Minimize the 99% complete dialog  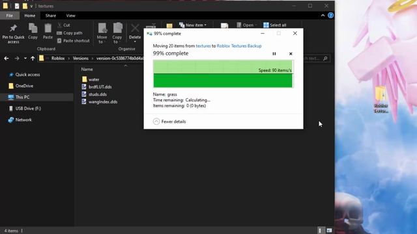[x=263, y=33]
